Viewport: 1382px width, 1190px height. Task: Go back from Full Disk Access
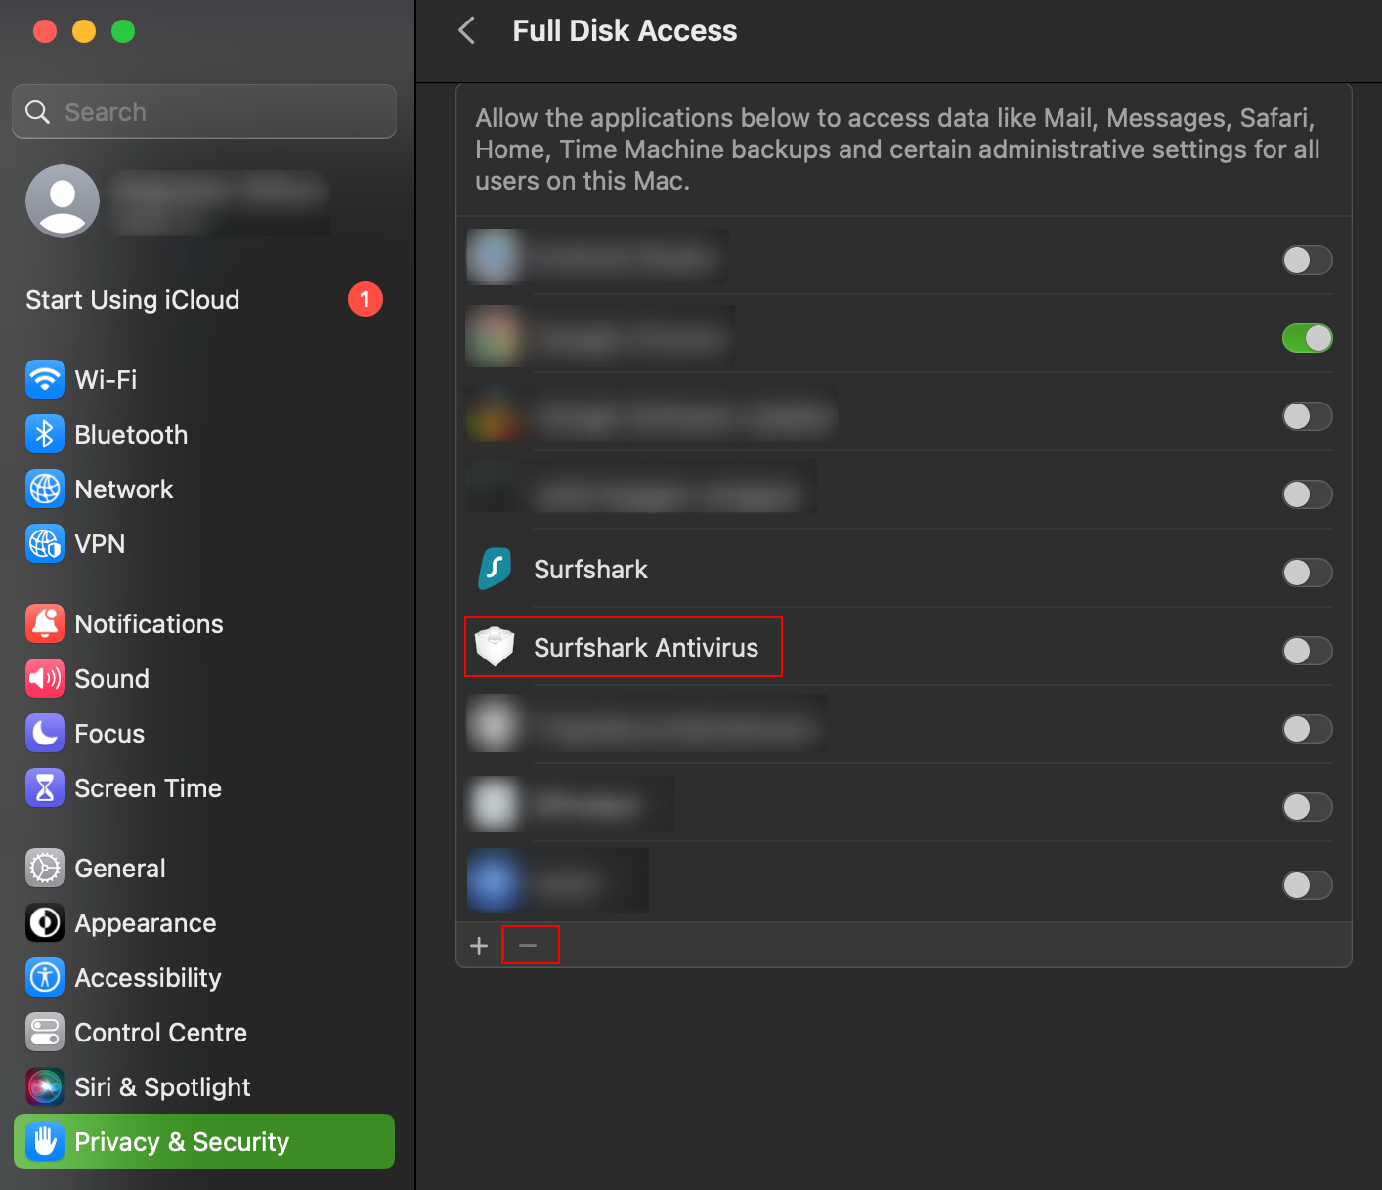click(x=467, y=31)
